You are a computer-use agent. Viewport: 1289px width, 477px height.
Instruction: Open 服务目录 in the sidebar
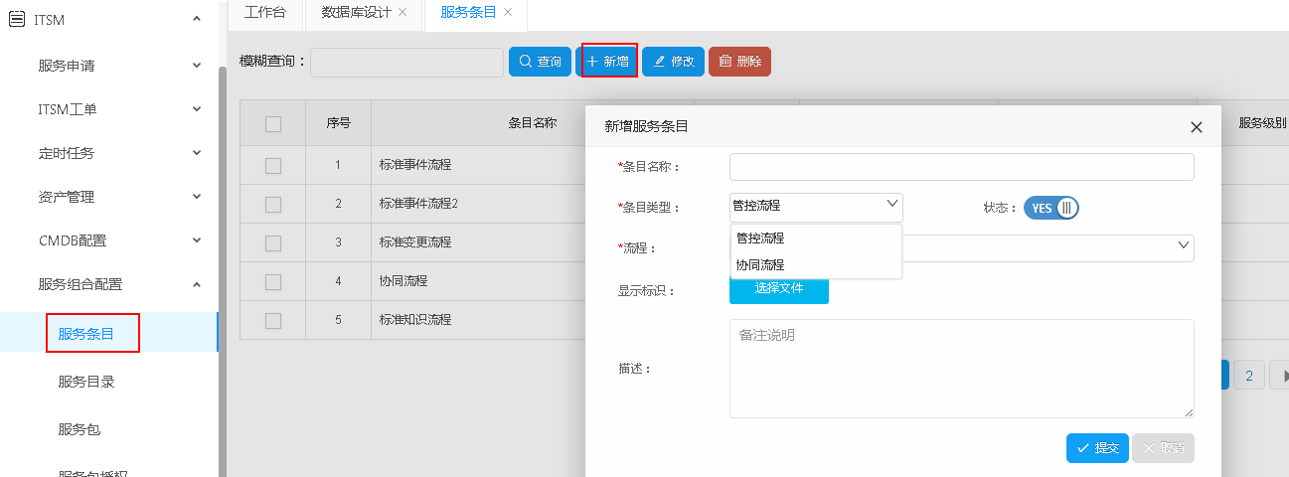pyautogui.click(x=86, y=382)
